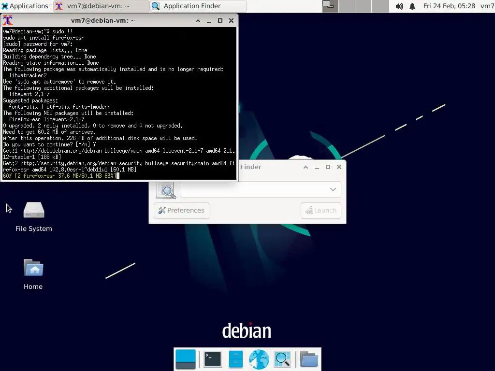This screenshot has width=495, height=371.
Task: Switch to vm7@debian-vm terminal taskbar button
Action: (x=101, y=6)
